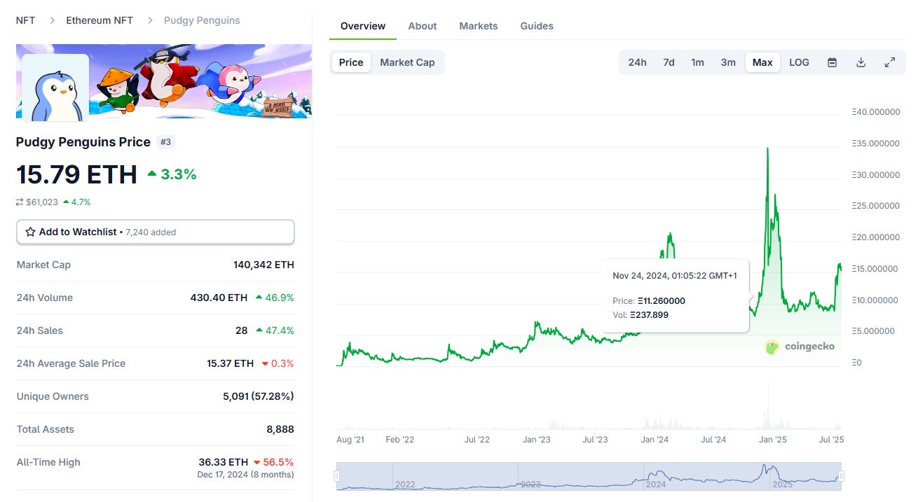Switch the chart to Price view

tap(351, 62)
